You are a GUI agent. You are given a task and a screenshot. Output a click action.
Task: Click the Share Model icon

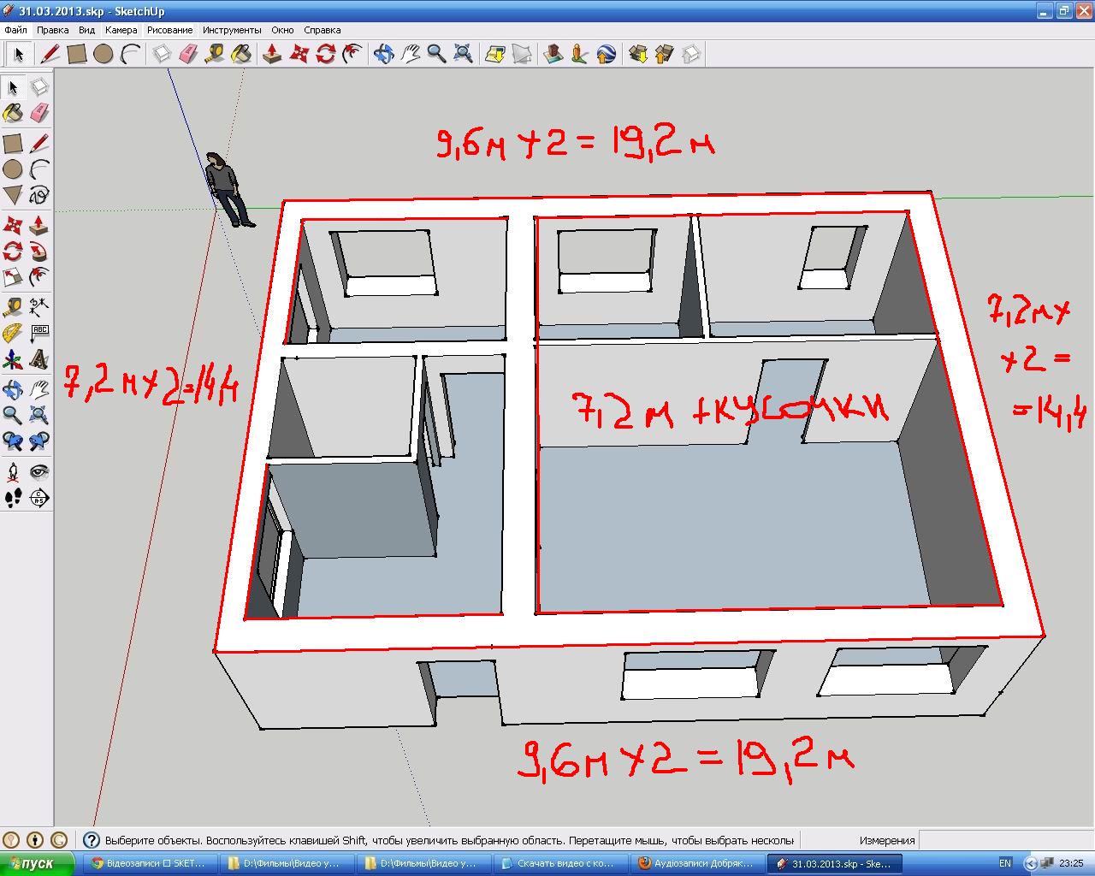tap(664, 55)
